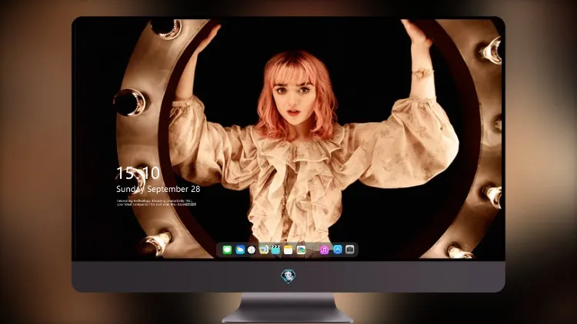Screen dimensions: 577x324
Task: Open the blue App Store icon in the dock
Action: point(338,250)
